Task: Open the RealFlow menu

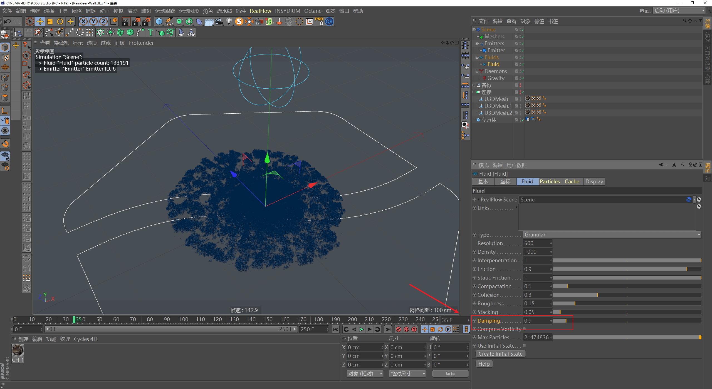Action: point(260,11)
